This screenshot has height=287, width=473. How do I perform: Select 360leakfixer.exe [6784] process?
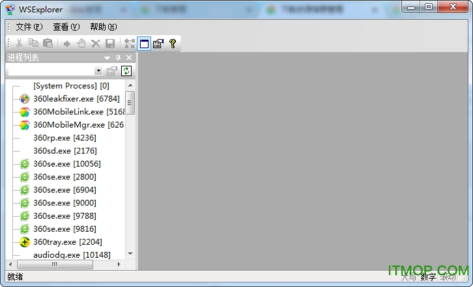(76, 99)
